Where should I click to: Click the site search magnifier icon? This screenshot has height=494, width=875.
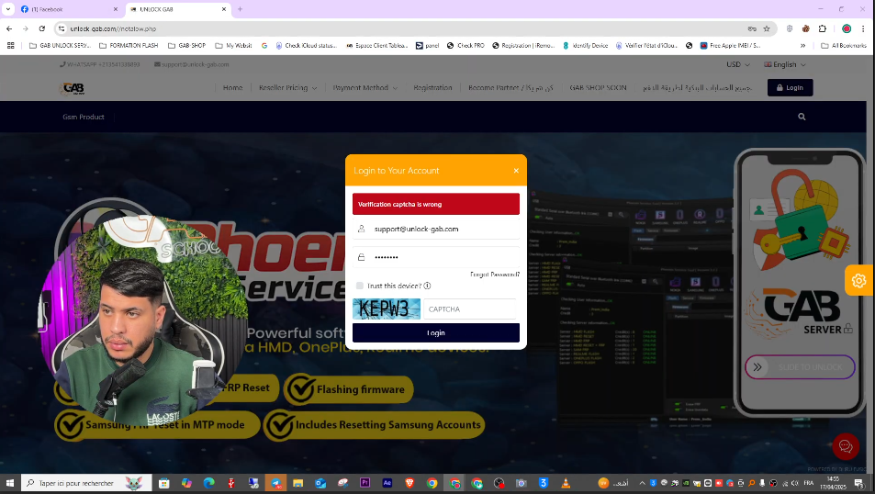coord(802,117)
